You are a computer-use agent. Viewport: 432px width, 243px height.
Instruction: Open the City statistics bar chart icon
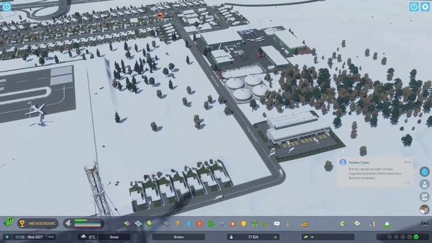372,223
